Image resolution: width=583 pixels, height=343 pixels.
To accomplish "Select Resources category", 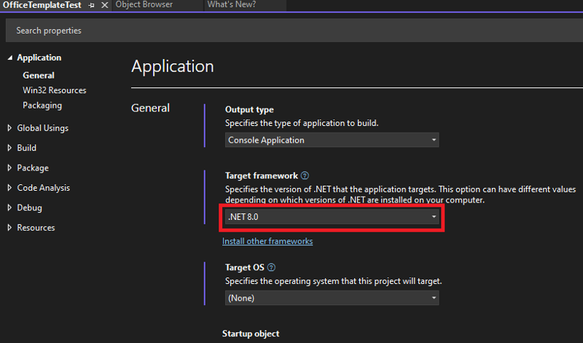I will coord(36,227).
